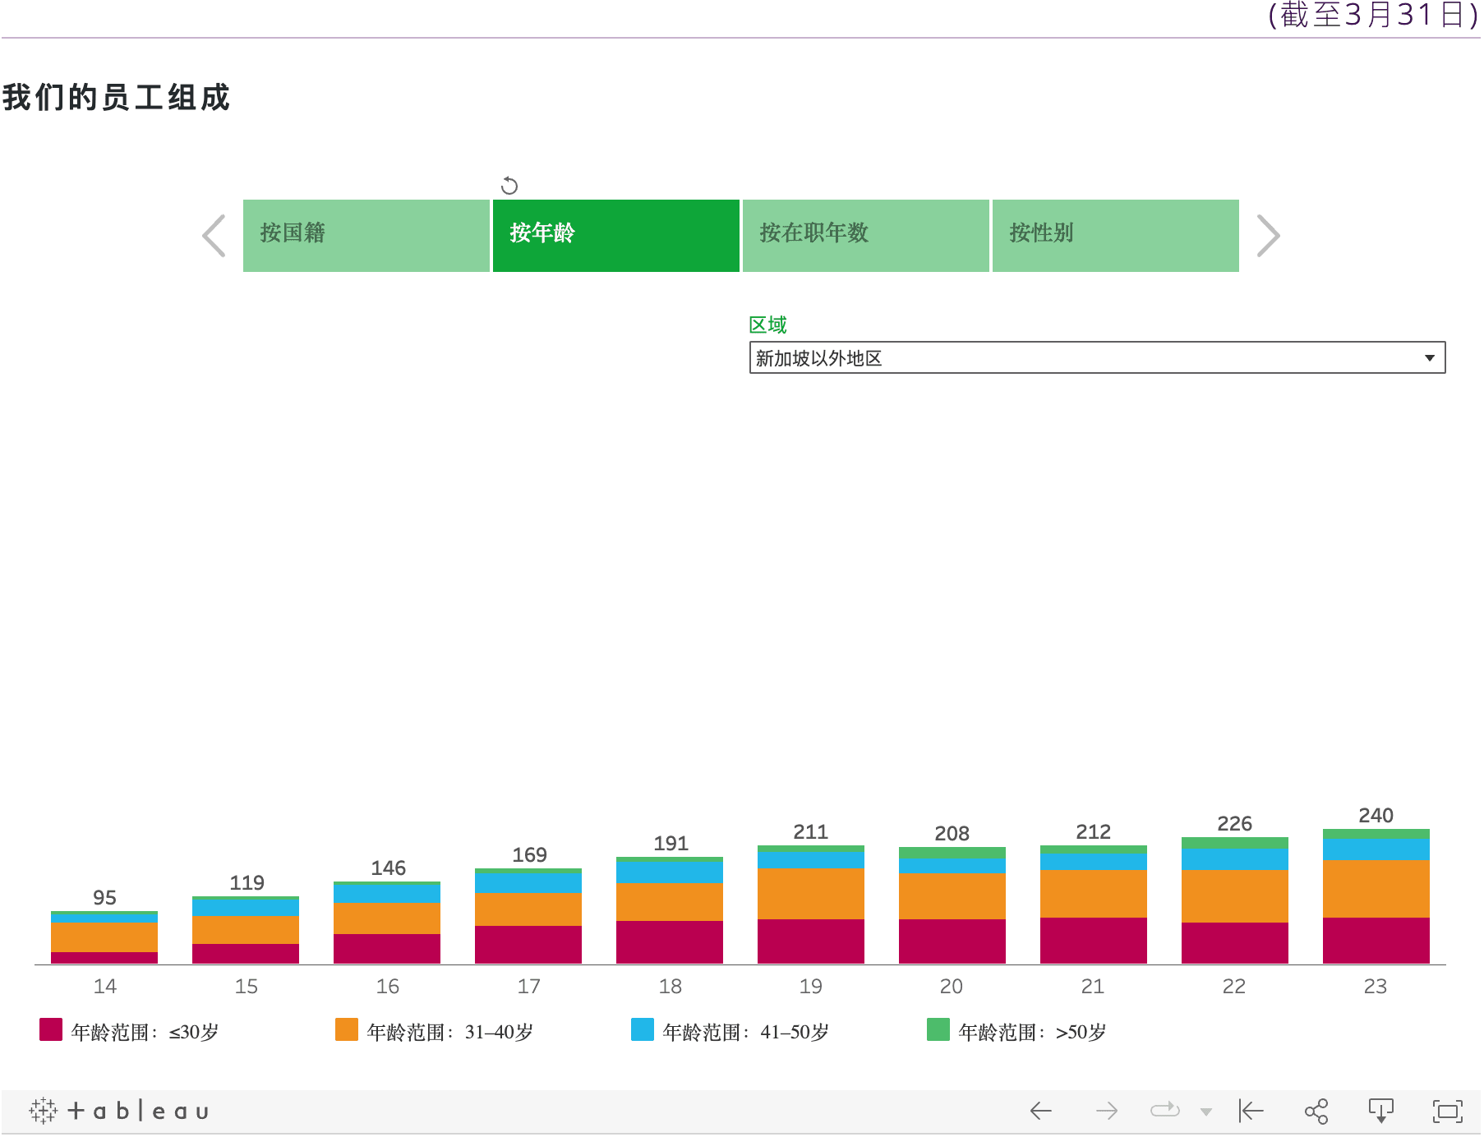Image resolution: width=1484 pixels, height=1137 pixels.
Task: Switch to the 按国籍 tab
Action: point(366,236)
